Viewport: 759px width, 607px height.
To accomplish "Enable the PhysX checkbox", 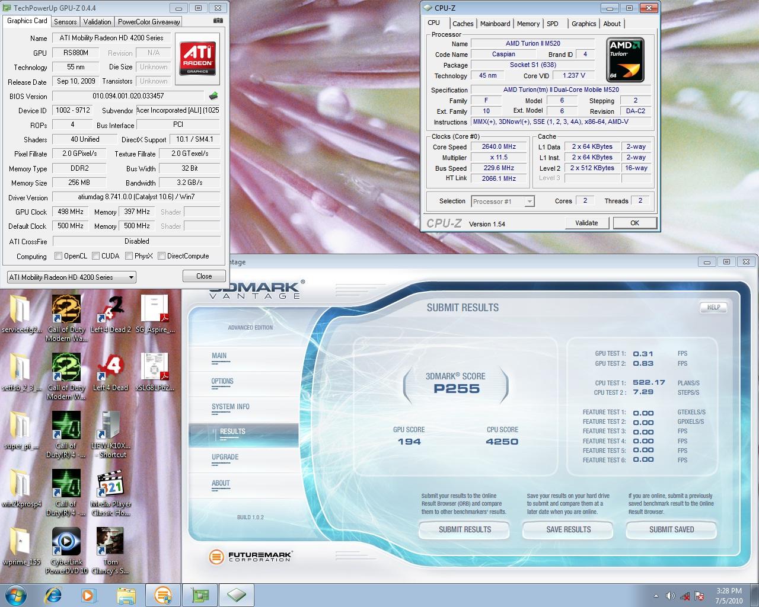I will (x=129, y=256).
